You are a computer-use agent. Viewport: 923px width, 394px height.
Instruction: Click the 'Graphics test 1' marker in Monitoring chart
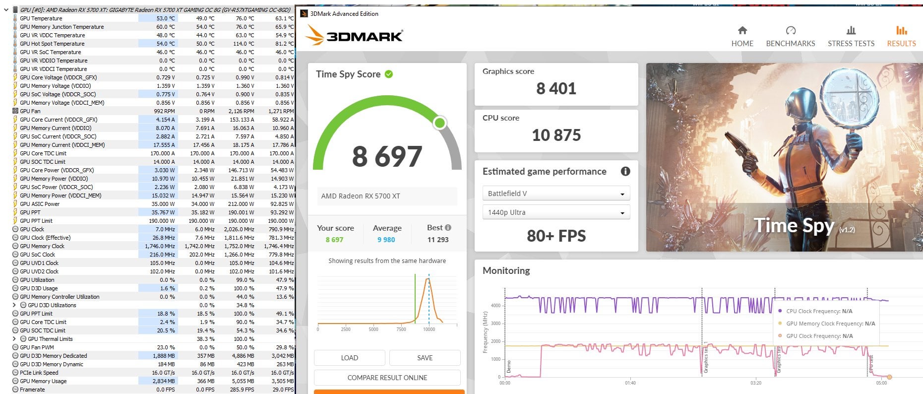706,357
